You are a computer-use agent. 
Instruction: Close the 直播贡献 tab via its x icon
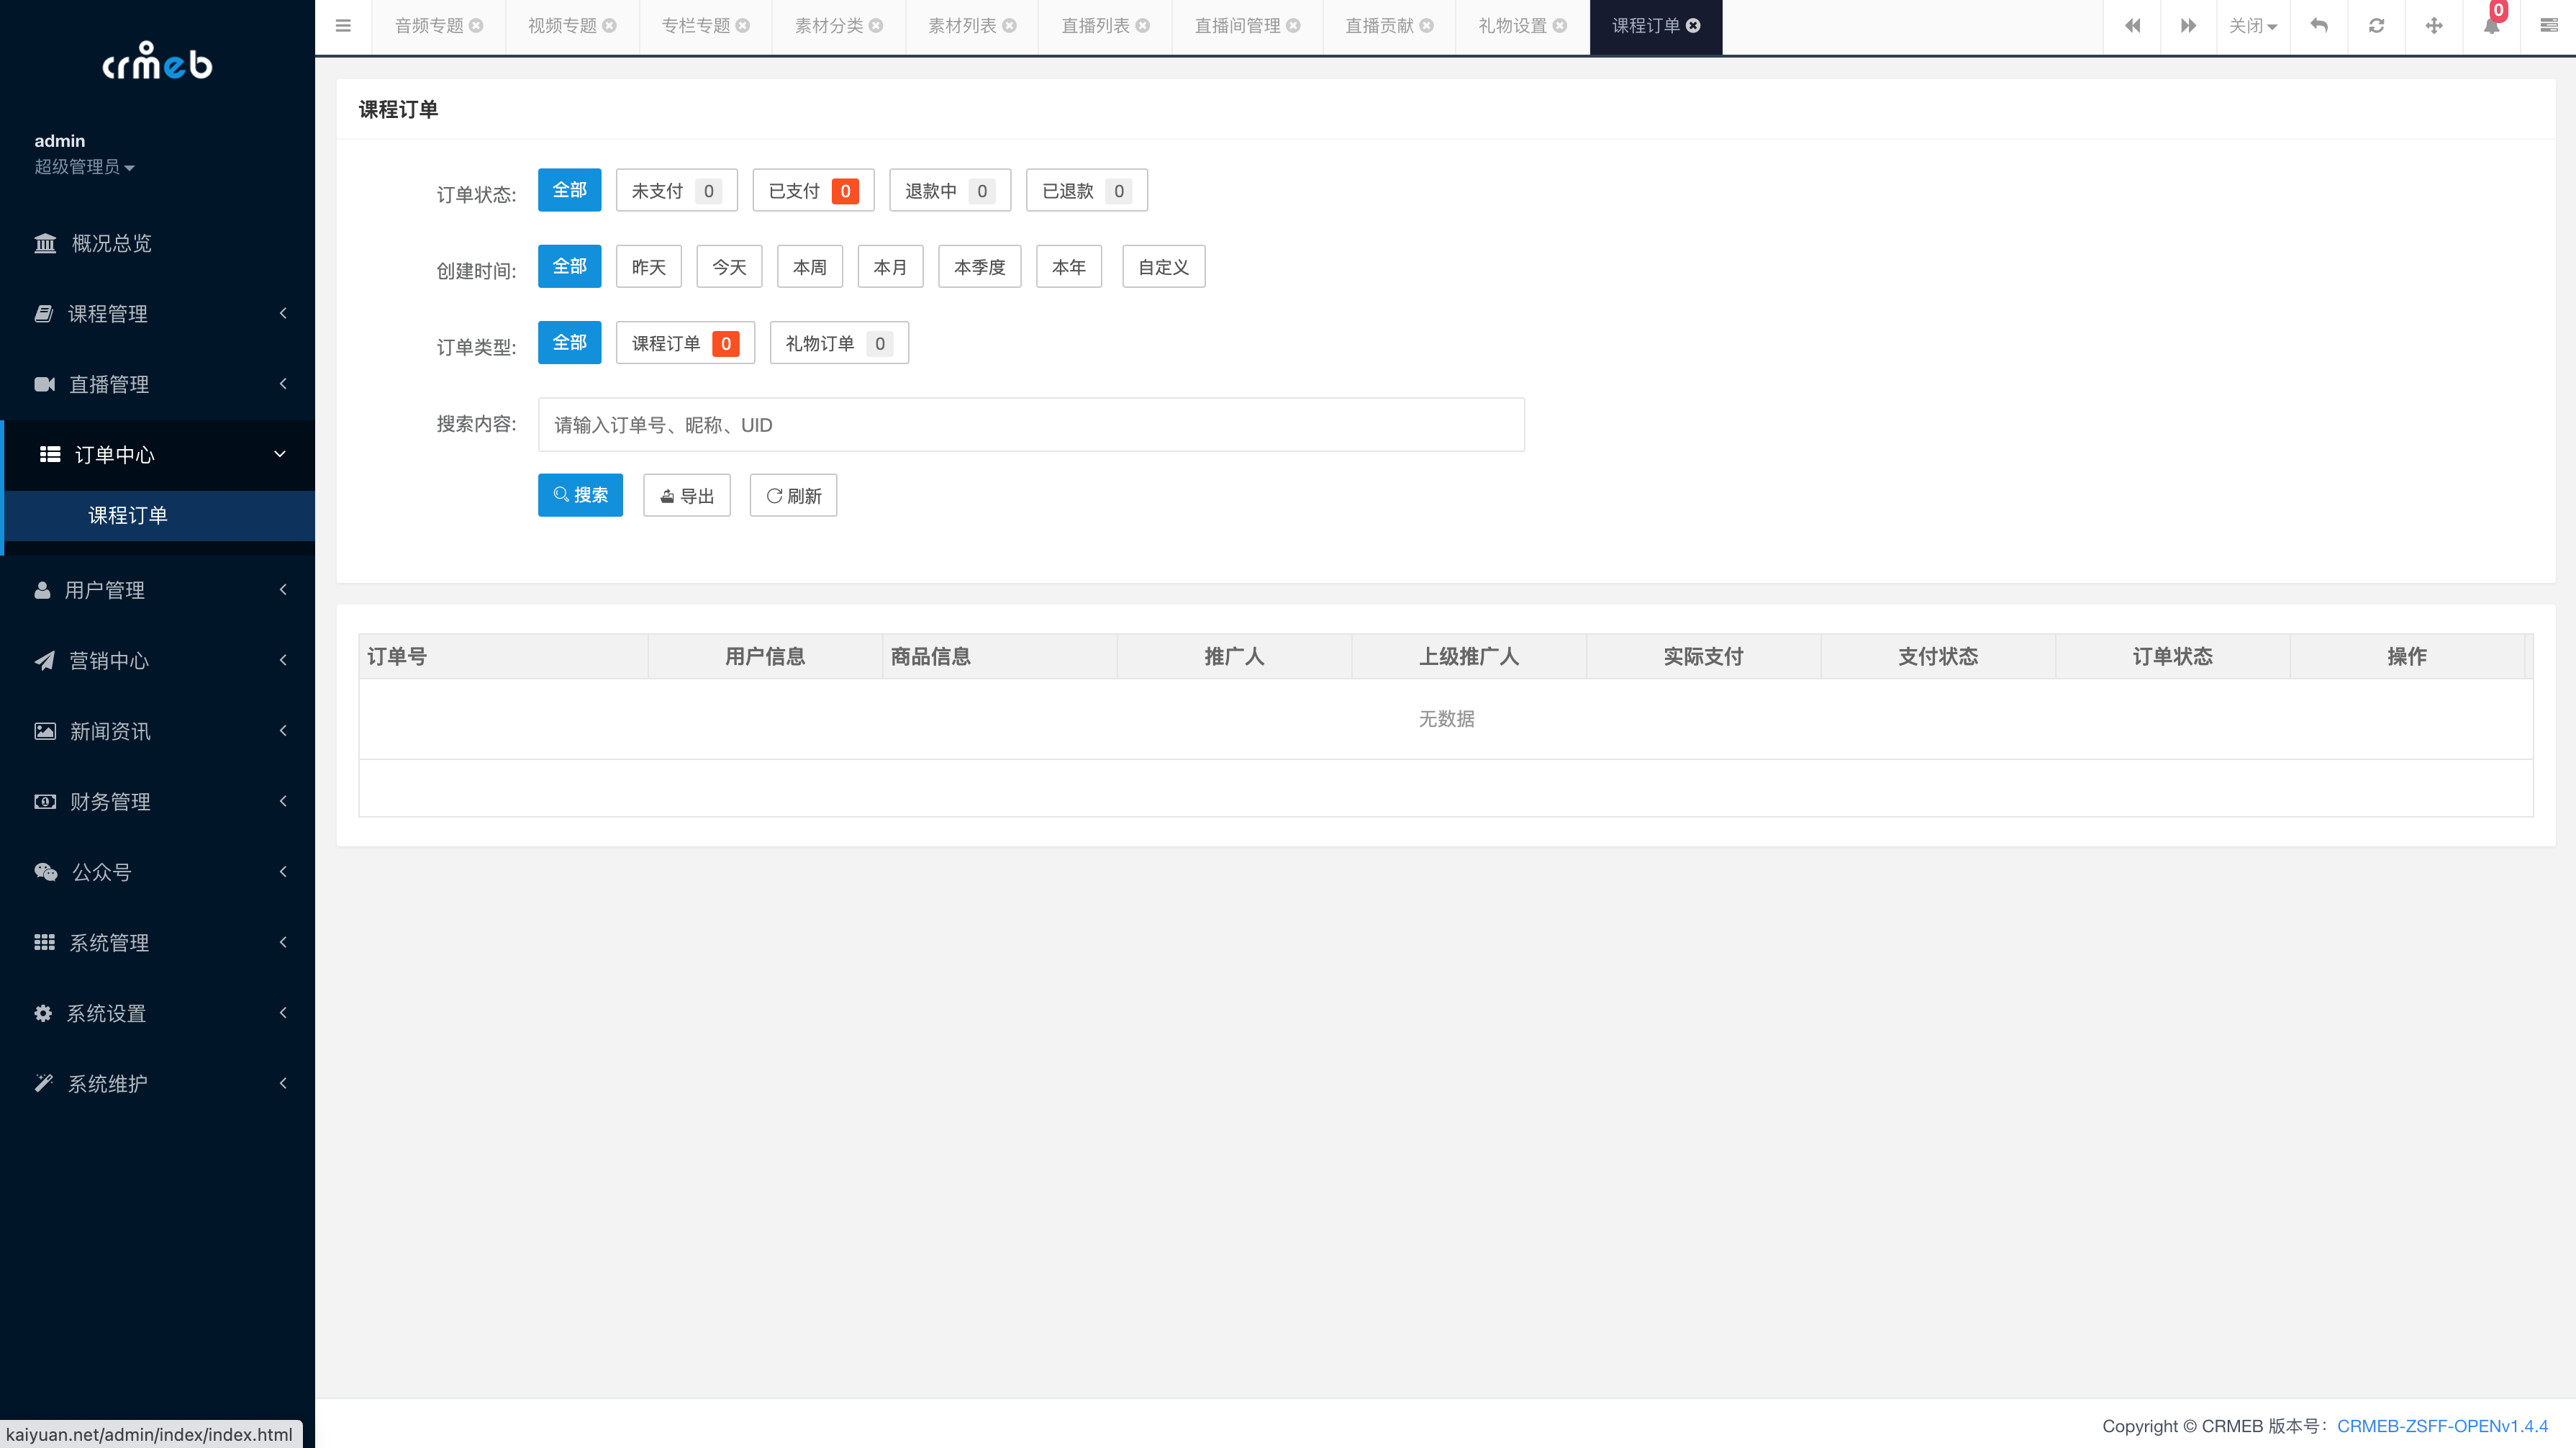pos(1427,26)
